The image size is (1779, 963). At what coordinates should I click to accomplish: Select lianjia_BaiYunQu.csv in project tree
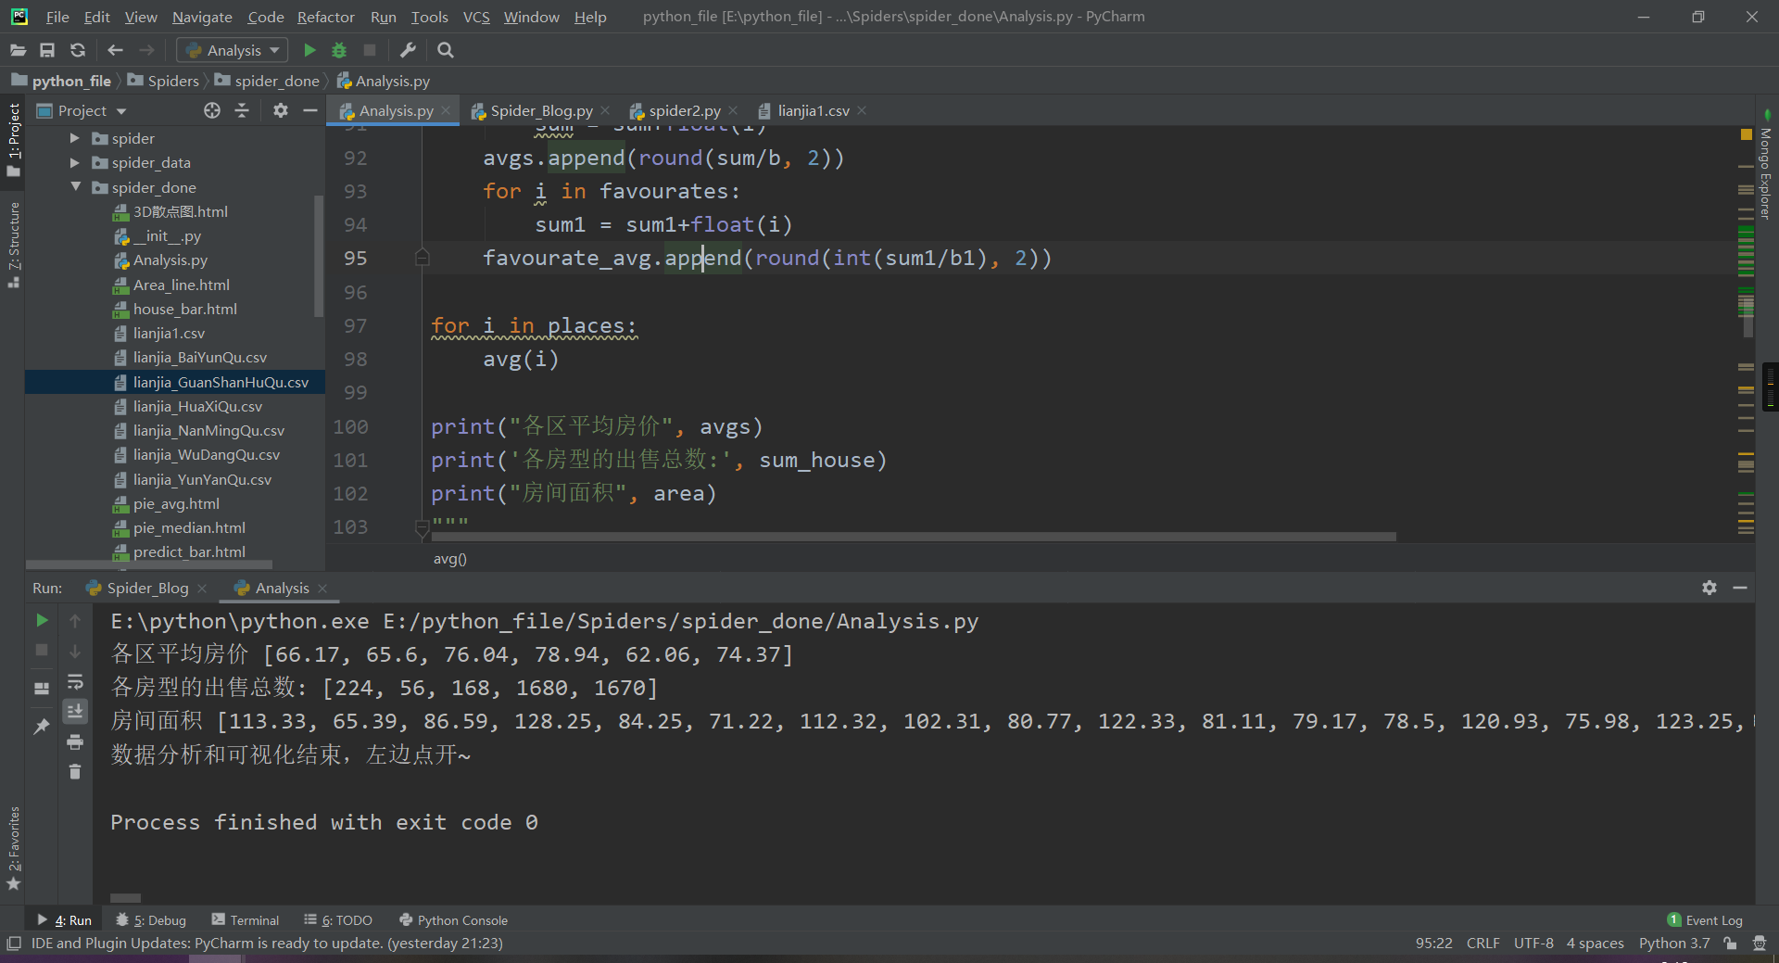click(199, 357)
